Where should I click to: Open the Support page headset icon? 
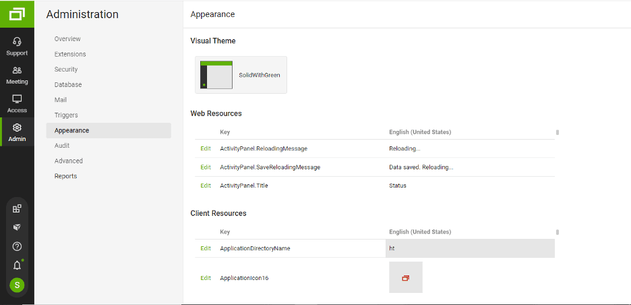click(17, 42)
